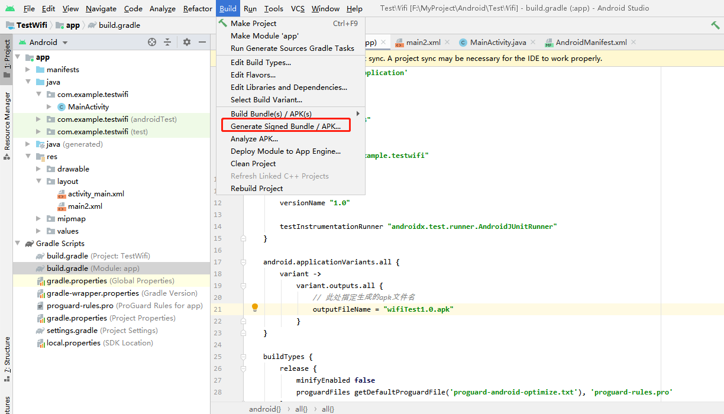Viewport: 724px width, 414px height.
Task: Open the Run menu
Action: tap(250, 8)
